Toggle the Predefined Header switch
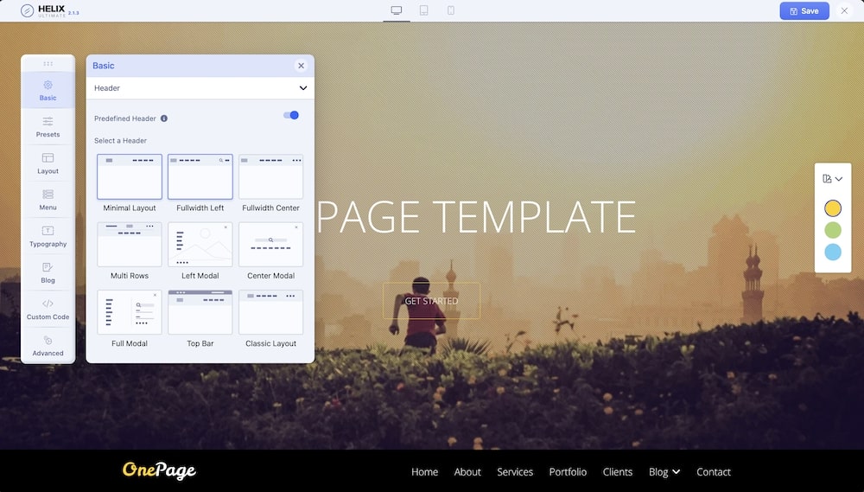Viewport: 864px width, 492px height. [291, 115]
